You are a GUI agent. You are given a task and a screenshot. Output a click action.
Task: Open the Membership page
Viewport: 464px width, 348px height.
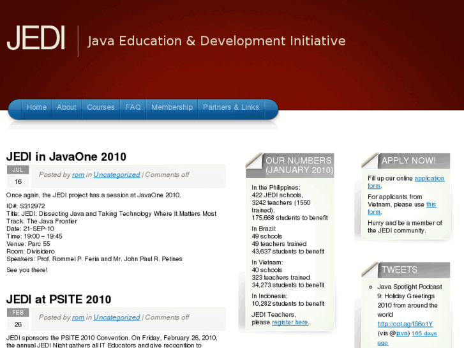172,107
